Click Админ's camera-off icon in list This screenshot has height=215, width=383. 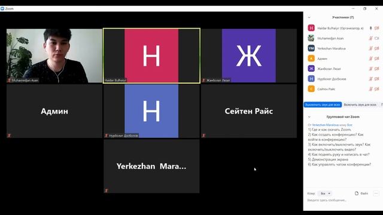(377, 59)
